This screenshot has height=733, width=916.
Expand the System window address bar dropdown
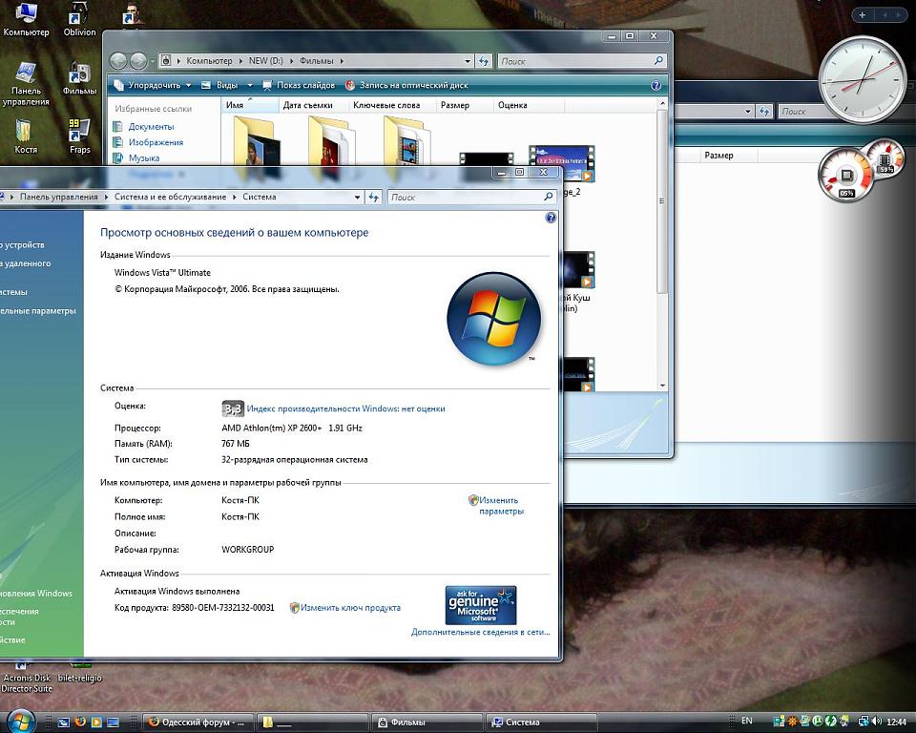[358, 198]
